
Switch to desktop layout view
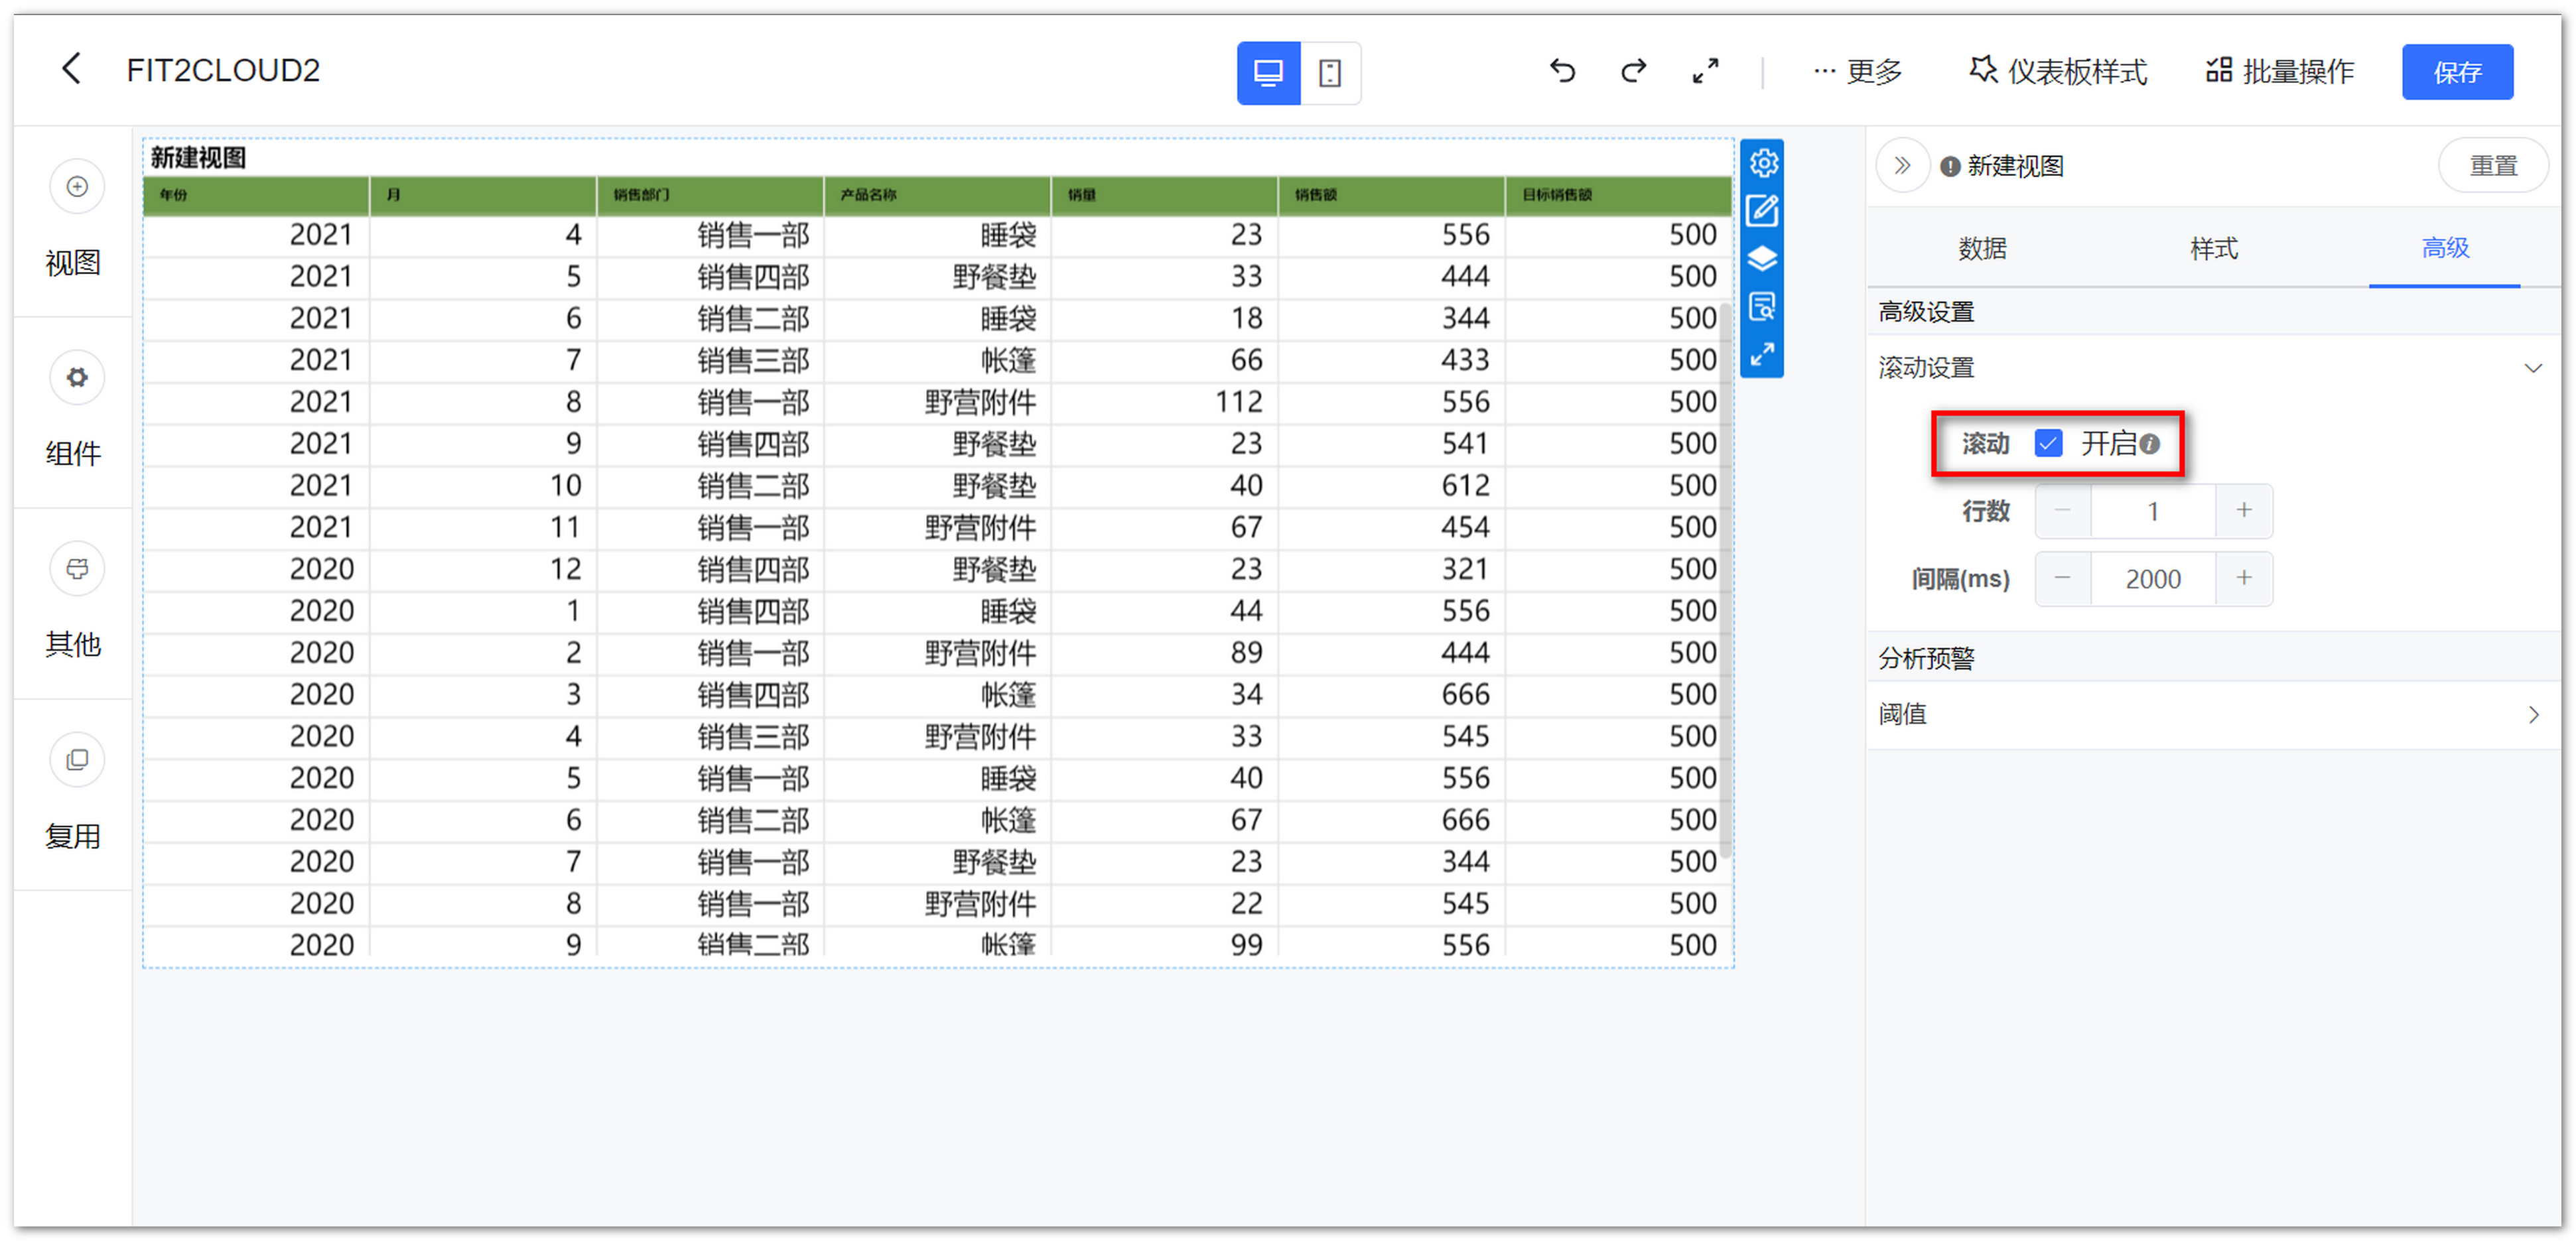(x=1268, y=73)
